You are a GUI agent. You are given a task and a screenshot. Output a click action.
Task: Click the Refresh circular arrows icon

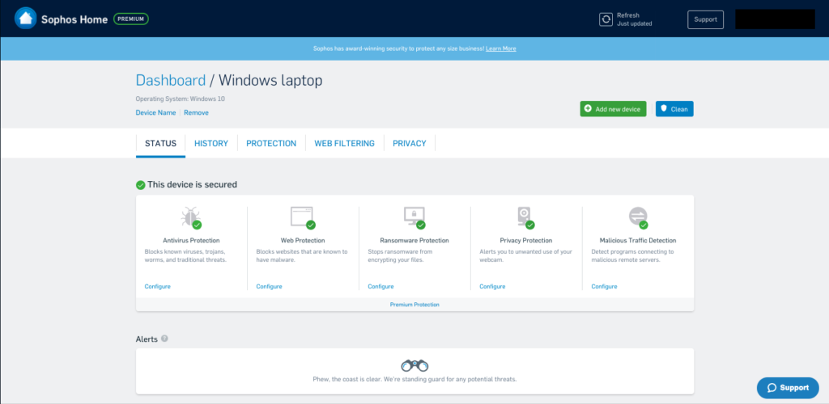point(606,19)
